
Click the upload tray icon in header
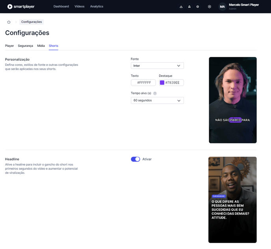181,7
